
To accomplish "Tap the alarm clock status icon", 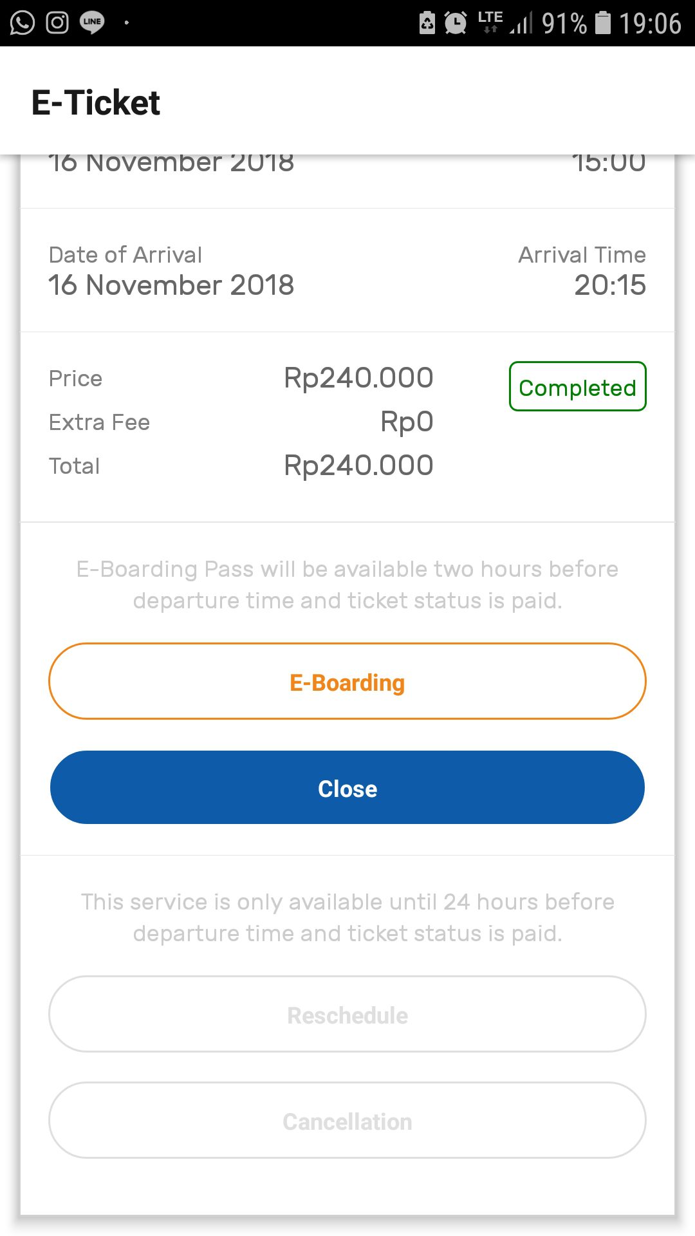I will [x=456, y=23].
